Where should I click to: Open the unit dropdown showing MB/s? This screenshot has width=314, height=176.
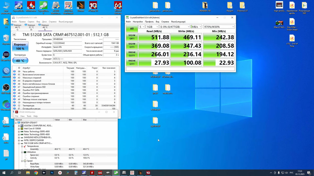point(196,27)
